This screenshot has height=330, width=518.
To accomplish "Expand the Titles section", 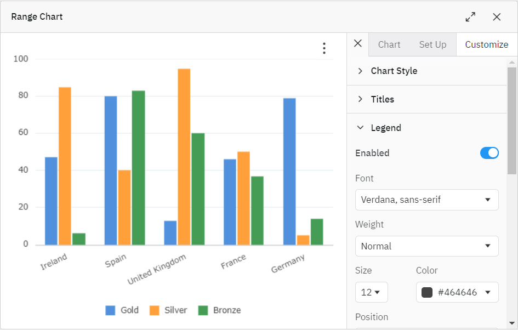I will tap(426, 99).
